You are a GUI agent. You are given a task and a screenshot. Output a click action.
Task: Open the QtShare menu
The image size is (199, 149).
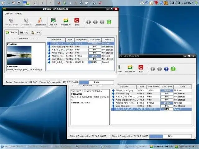(8, 14)
